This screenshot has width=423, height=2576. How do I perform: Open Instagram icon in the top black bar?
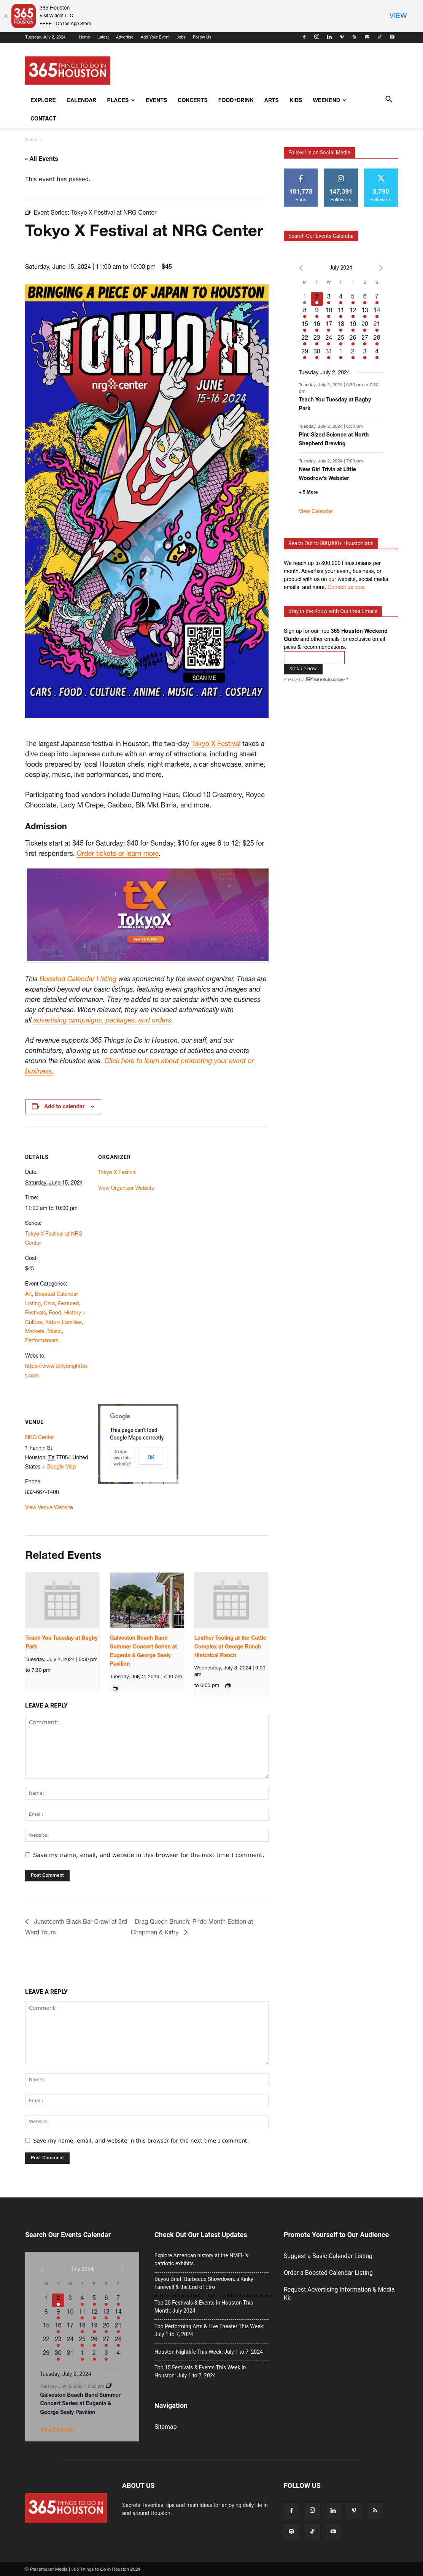tap(317, 37)
